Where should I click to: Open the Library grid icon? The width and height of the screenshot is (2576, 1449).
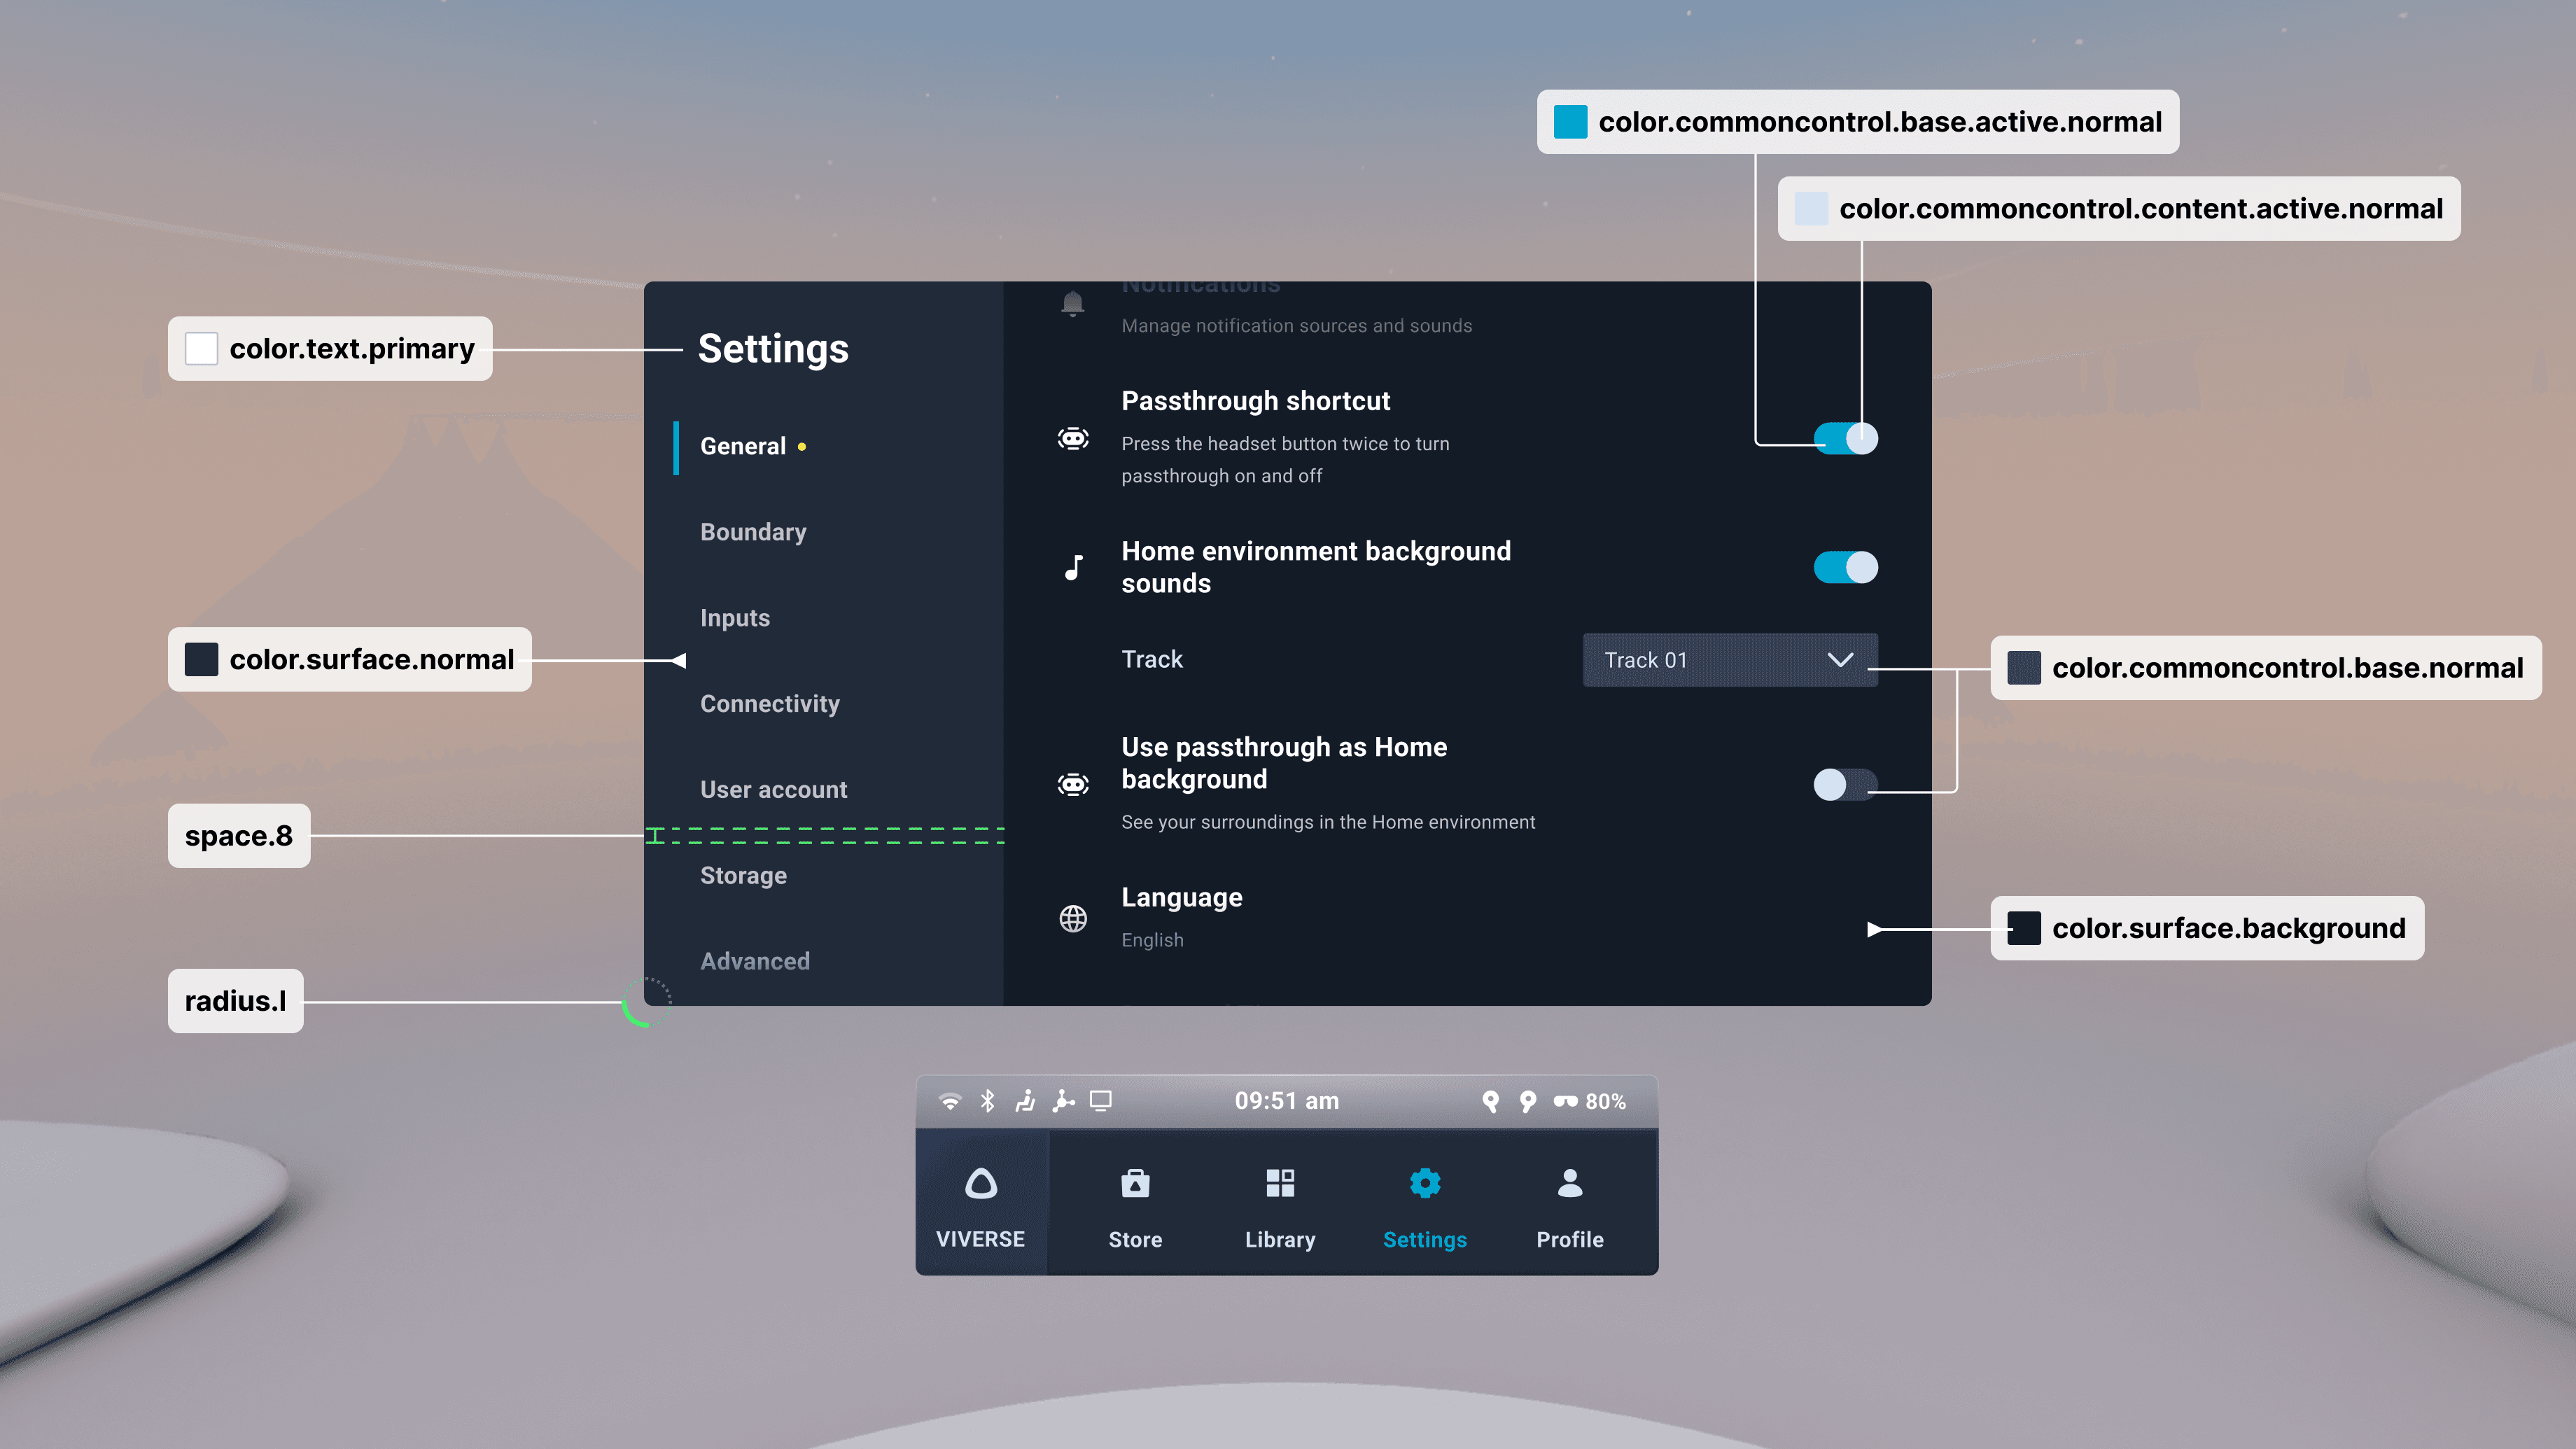coord(1280,1183)
